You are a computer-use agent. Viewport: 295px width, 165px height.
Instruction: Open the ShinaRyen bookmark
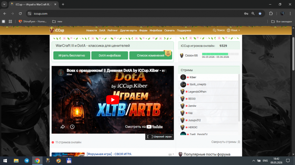pos(33,21)
